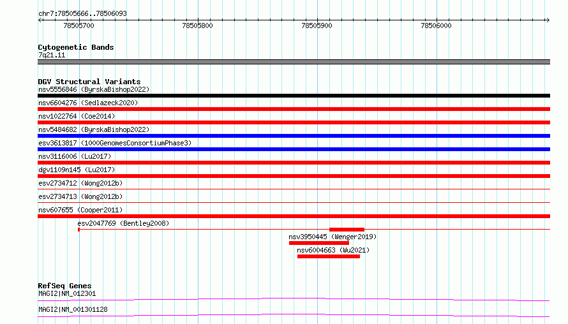568x324 pixels.
Task: Select the red nsv1022764 variant bar
Action: tap(294, 122)
